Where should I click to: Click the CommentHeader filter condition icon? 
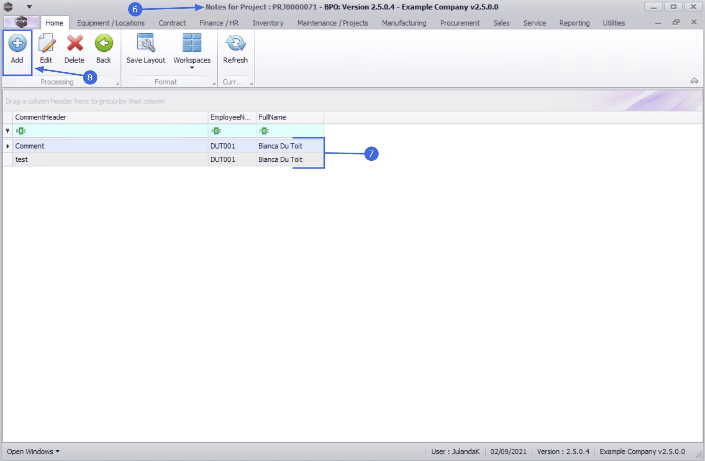pyautogui.click(x=21, y=131)
